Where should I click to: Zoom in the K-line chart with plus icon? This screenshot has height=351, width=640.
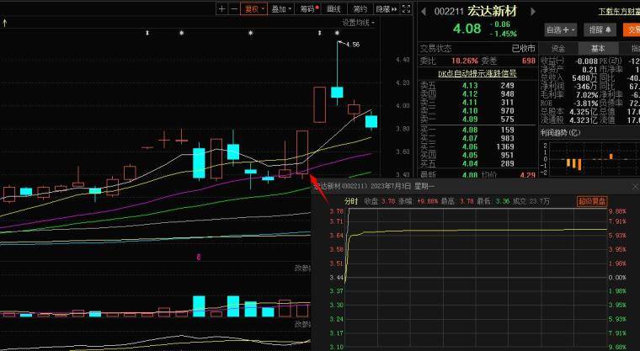(221, 8)
